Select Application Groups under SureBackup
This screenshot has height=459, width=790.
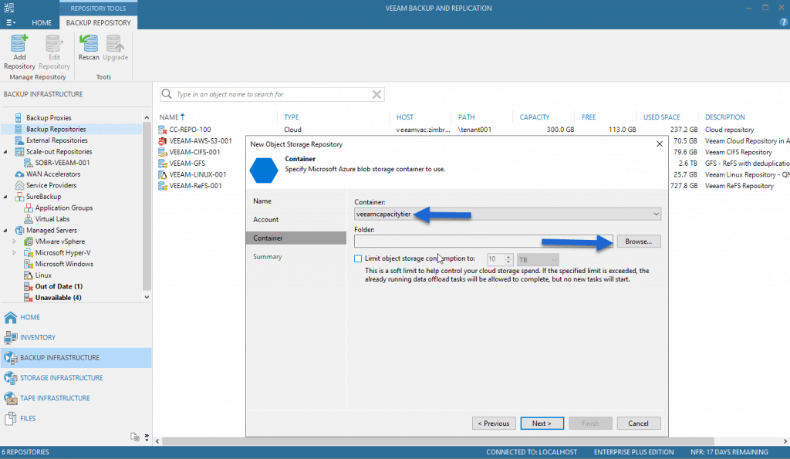[x=64, y=208]
